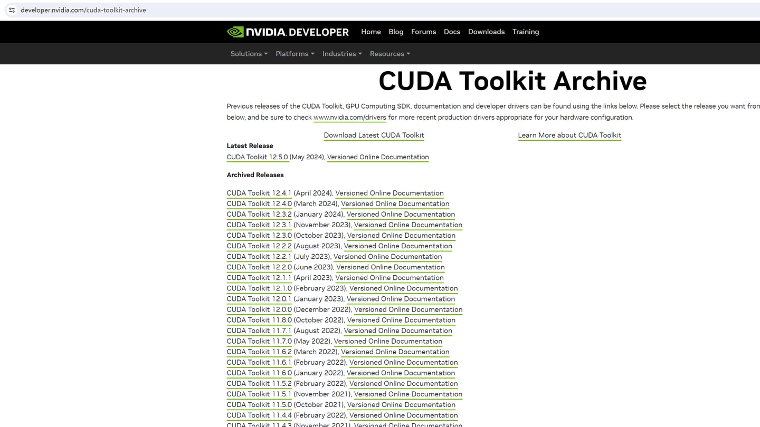Open Versioned Online Documentation for 12.2.0

[x=391, y=267]
